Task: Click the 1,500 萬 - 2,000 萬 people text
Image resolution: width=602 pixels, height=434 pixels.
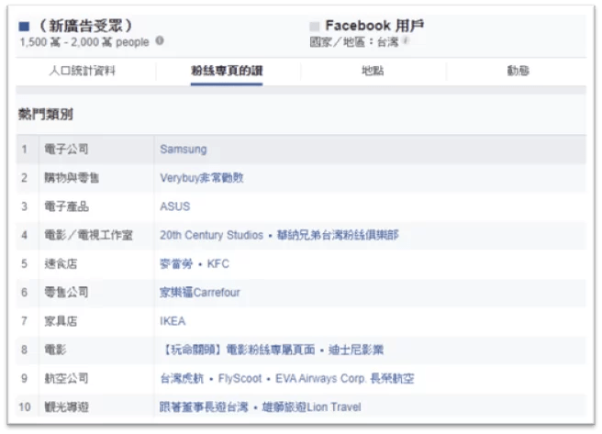Action: 84,42
